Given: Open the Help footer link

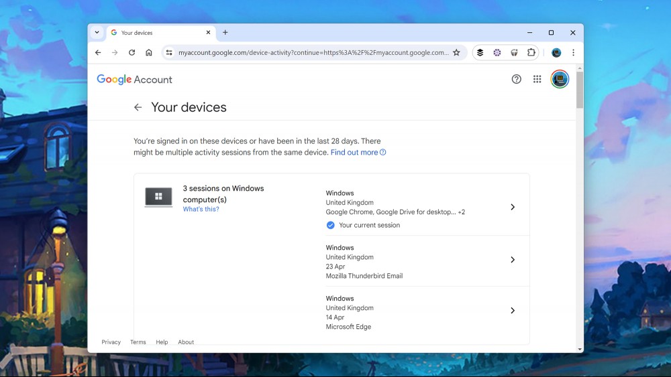Looking at the screenshot, I should [x=162, y=342].
